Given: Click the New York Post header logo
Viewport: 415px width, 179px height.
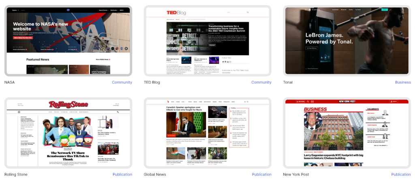Looking at the screenshot, I should (x=347, y=101).
